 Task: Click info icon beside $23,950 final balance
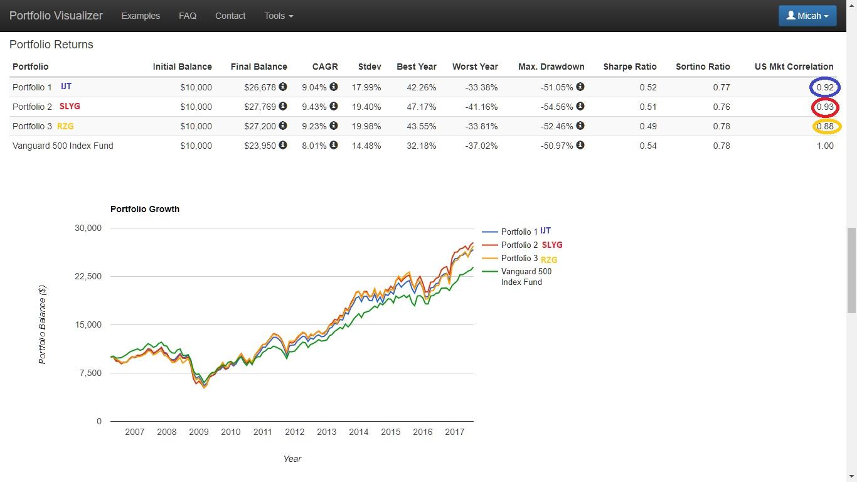(283, 145)
